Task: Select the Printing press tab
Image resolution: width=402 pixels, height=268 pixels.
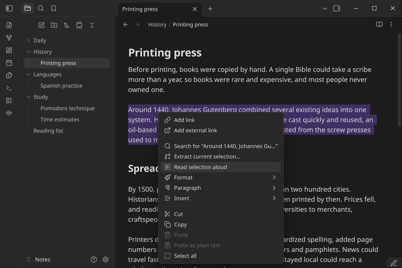Action: pos(160,9)
